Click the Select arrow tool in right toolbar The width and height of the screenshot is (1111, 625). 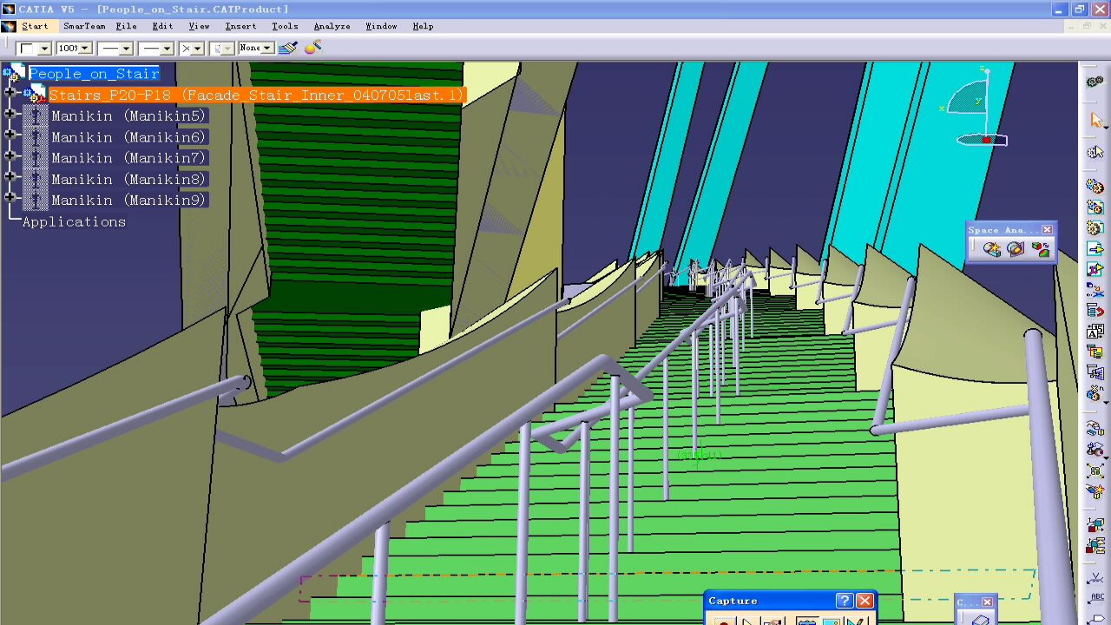click(x=1095, y=122)
